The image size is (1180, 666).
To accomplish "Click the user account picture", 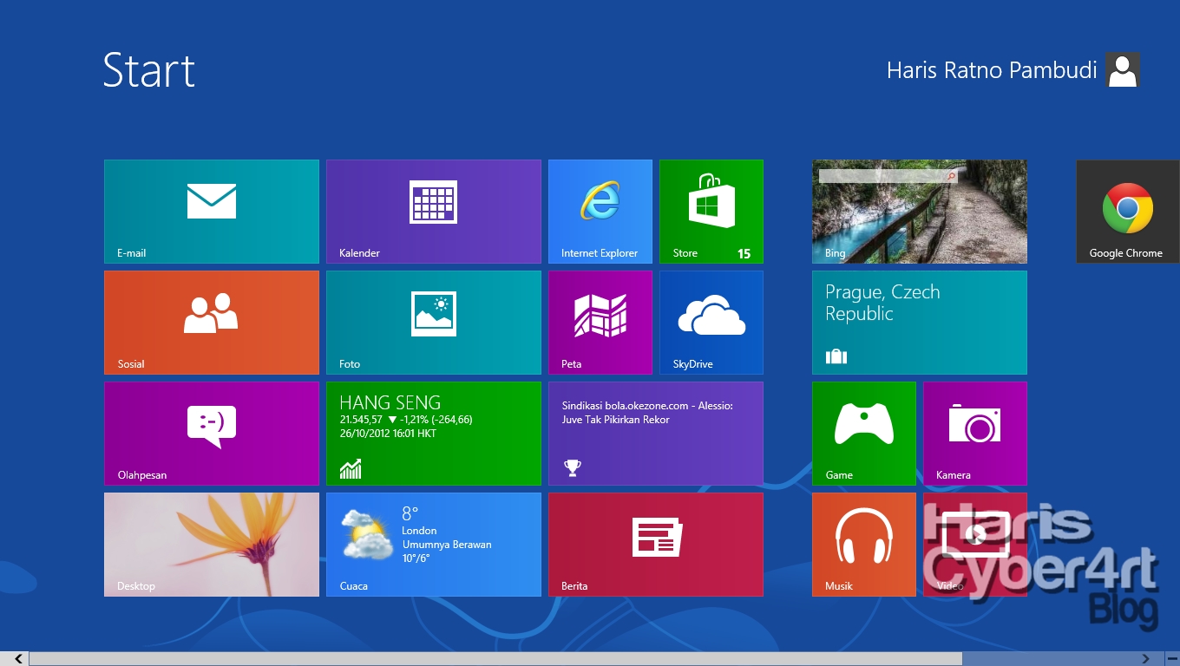I will pyautogui.click(x=1123, y=70).
